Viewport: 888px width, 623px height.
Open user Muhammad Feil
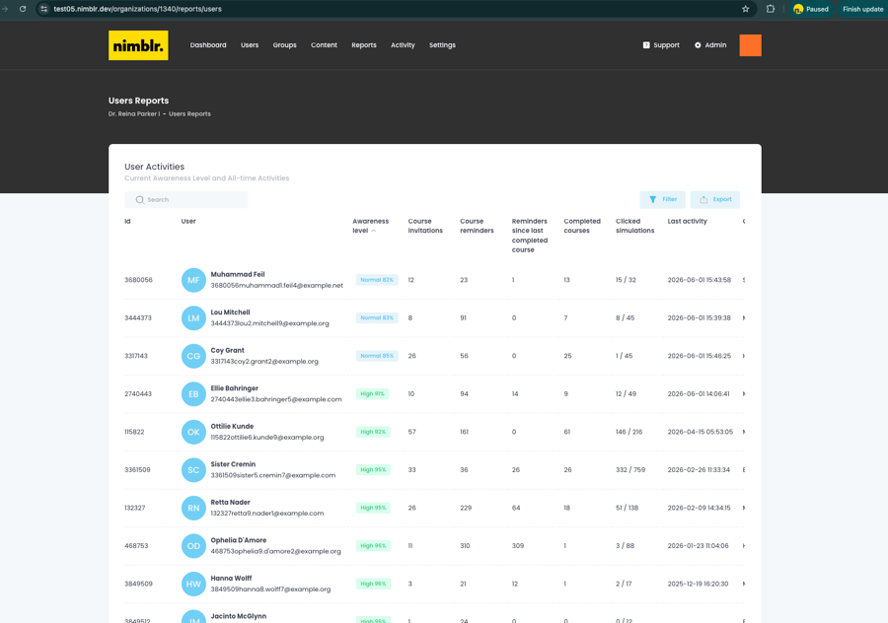pos(238,274)
